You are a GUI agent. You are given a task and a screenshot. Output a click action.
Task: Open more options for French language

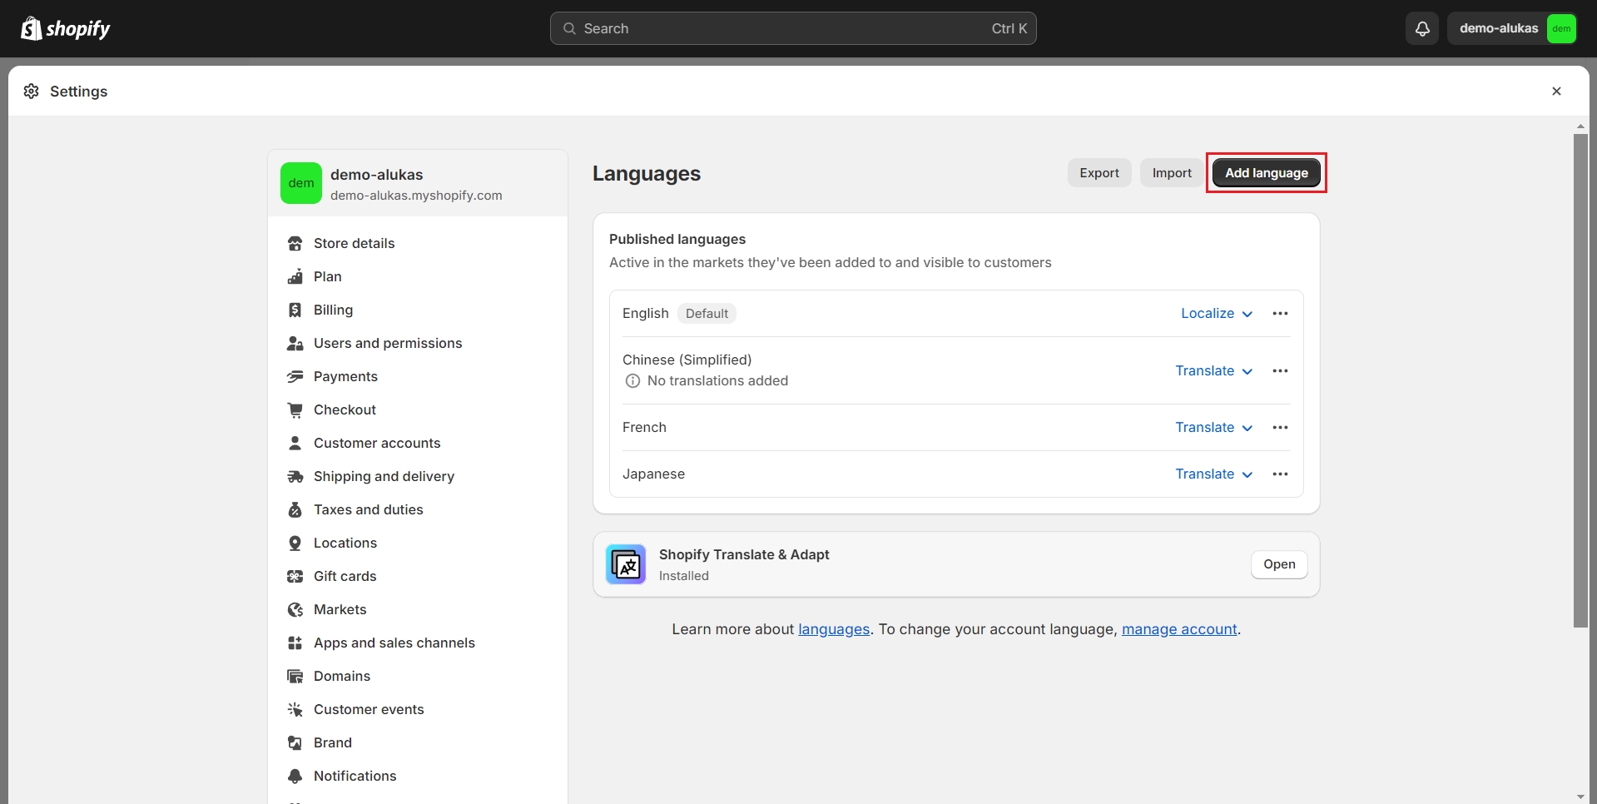coord(1280,428)
